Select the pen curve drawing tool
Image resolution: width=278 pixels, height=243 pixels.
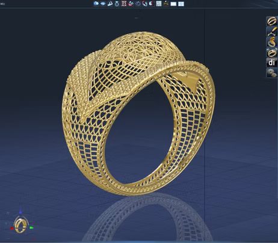coord(272,31)
